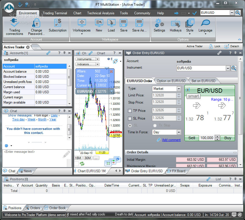Screen dimensions: 245x220
Task: Switch to the Order Book tab
Action: point(55,208)
